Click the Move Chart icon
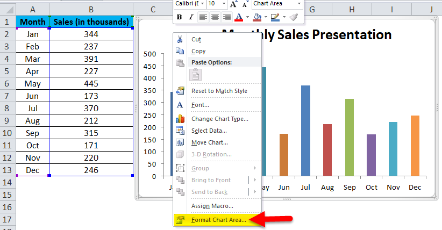 (x=180, y=142)
